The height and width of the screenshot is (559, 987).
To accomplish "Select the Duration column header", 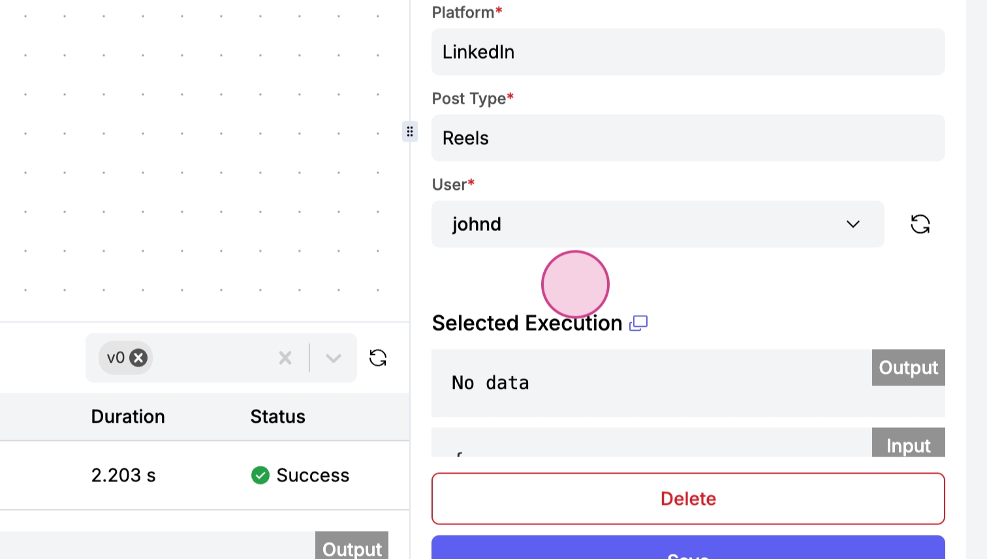I will [128, 417].
